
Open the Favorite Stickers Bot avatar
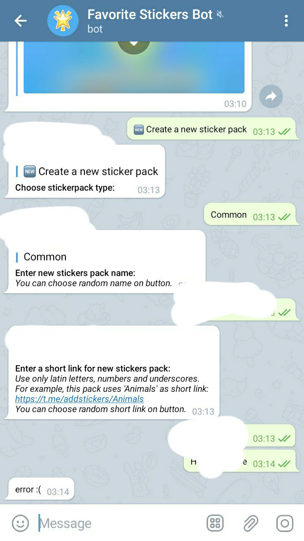pos(63,21)
